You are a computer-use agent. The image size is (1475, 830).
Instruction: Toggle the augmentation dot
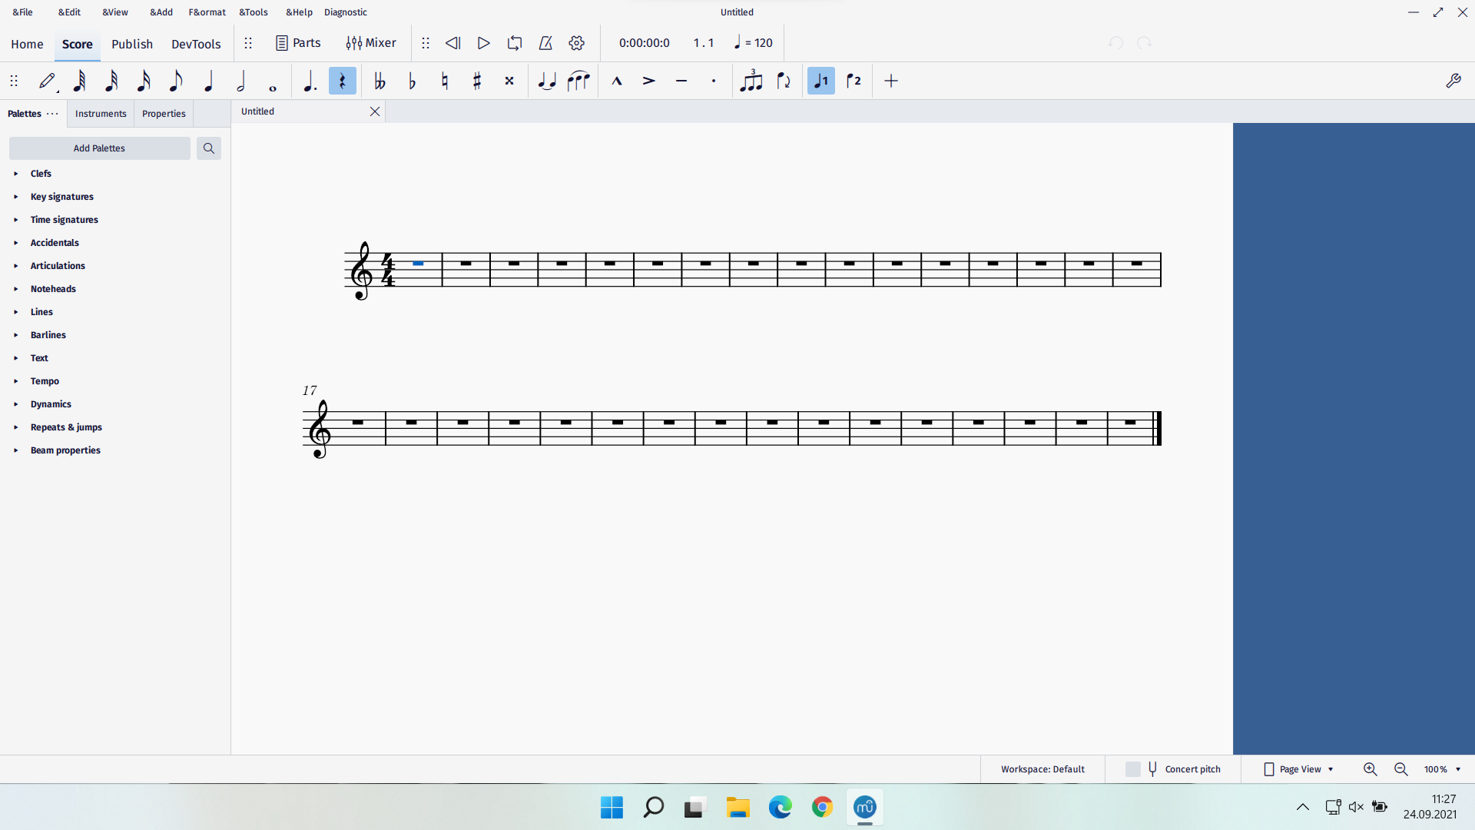(x=310, y=81)
